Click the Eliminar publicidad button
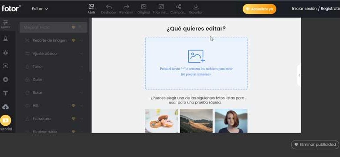The image size is (340, 157). click(315, 145)
